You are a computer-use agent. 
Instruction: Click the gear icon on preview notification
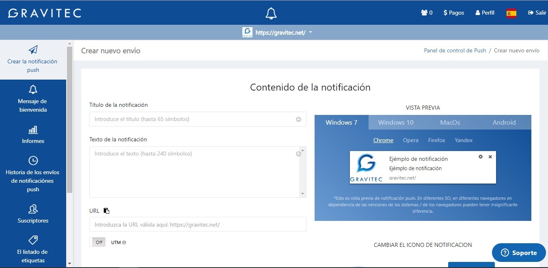[481, 156]
